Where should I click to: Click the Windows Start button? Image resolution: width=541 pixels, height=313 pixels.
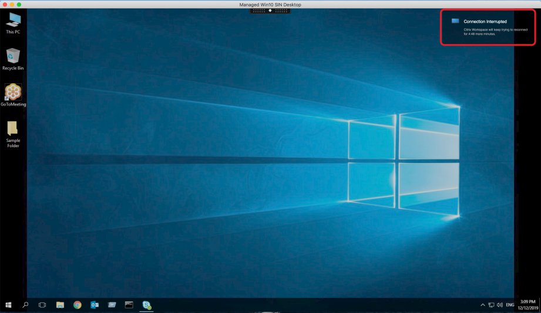[x=8, y=305]
